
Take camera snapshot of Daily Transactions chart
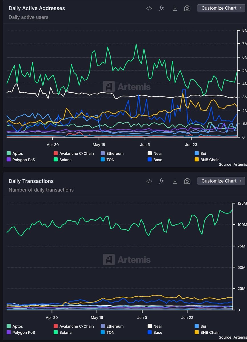(x=187, y=181)
